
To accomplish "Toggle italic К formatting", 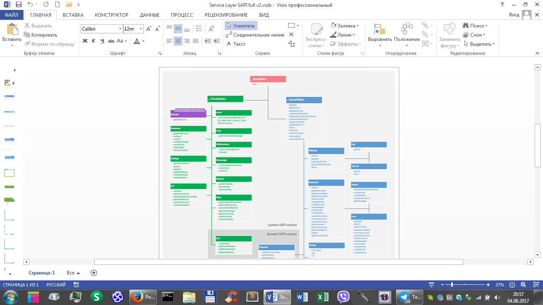I will pos(93,41).
